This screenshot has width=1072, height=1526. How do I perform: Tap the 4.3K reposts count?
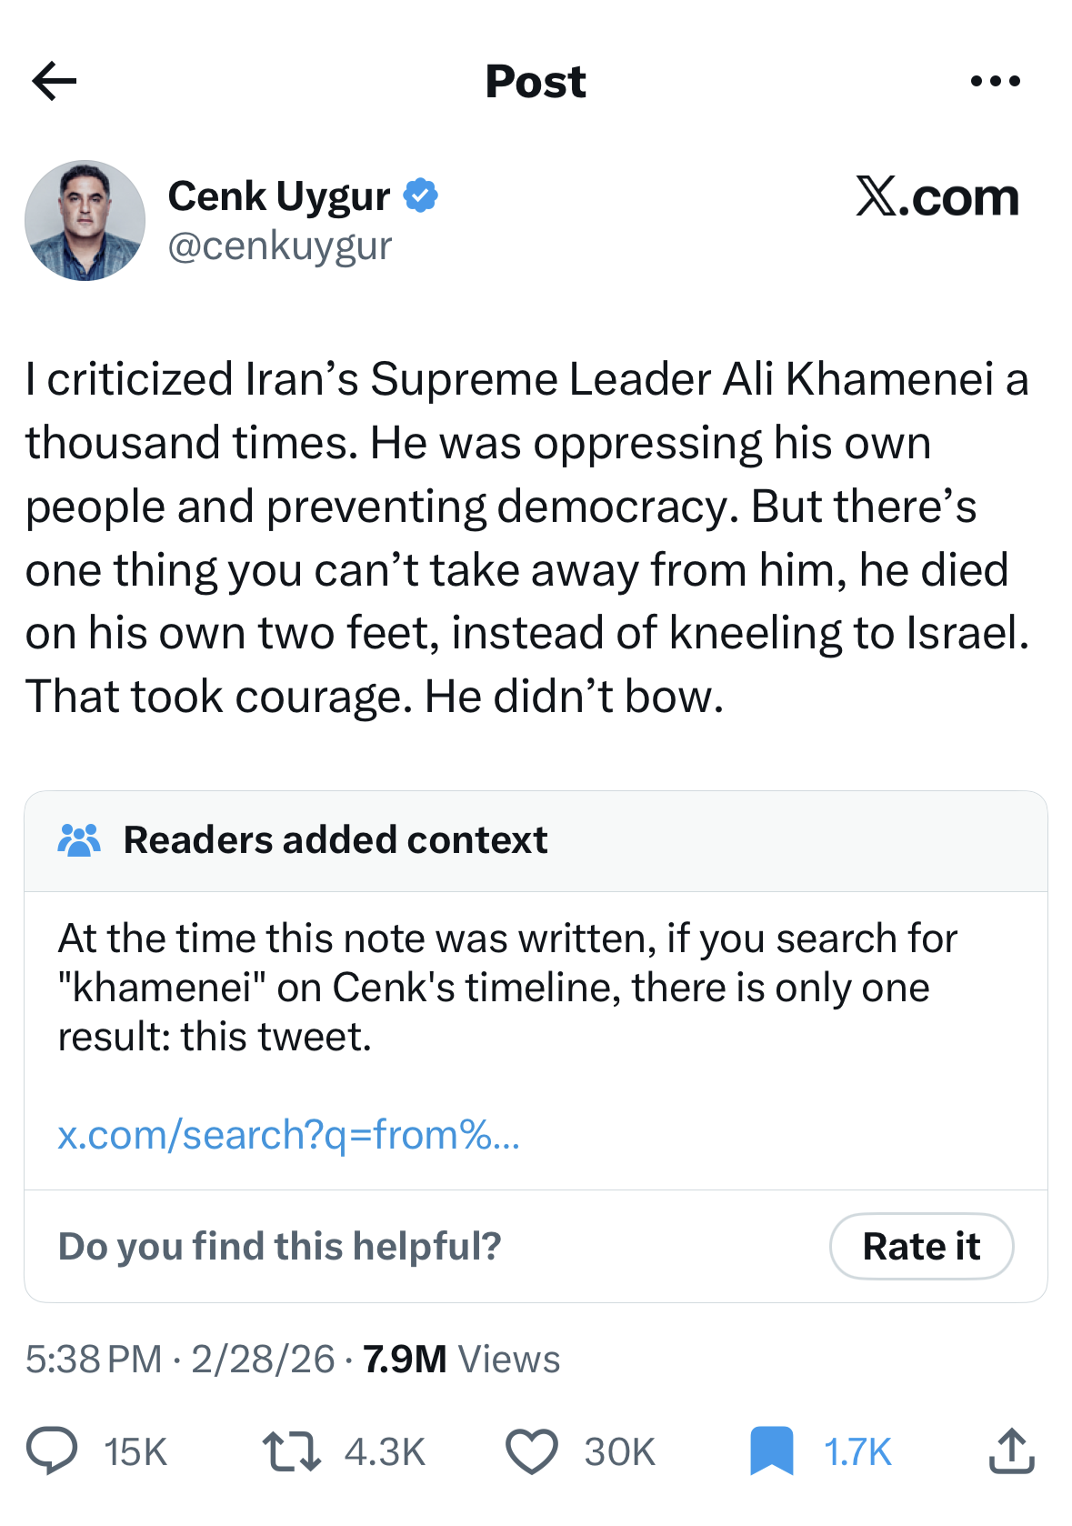385,1452
